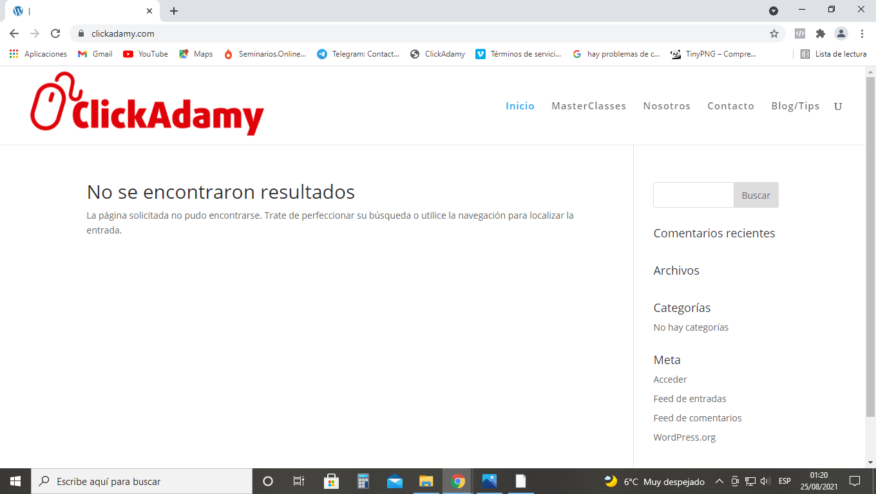Click the scrollbar down arrow
Screen dimensions: 876x494
point(870,462)
